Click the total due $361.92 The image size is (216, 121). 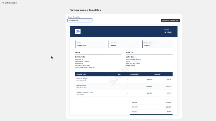(147, 45)
